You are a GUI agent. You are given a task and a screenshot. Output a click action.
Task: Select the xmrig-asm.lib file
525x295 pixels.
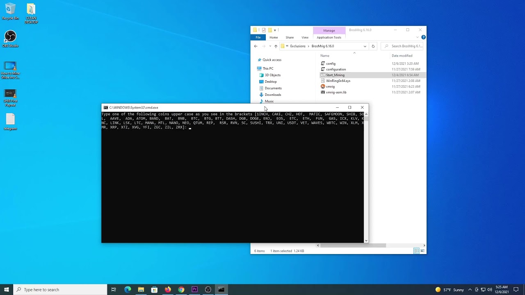tap(336, 92)
